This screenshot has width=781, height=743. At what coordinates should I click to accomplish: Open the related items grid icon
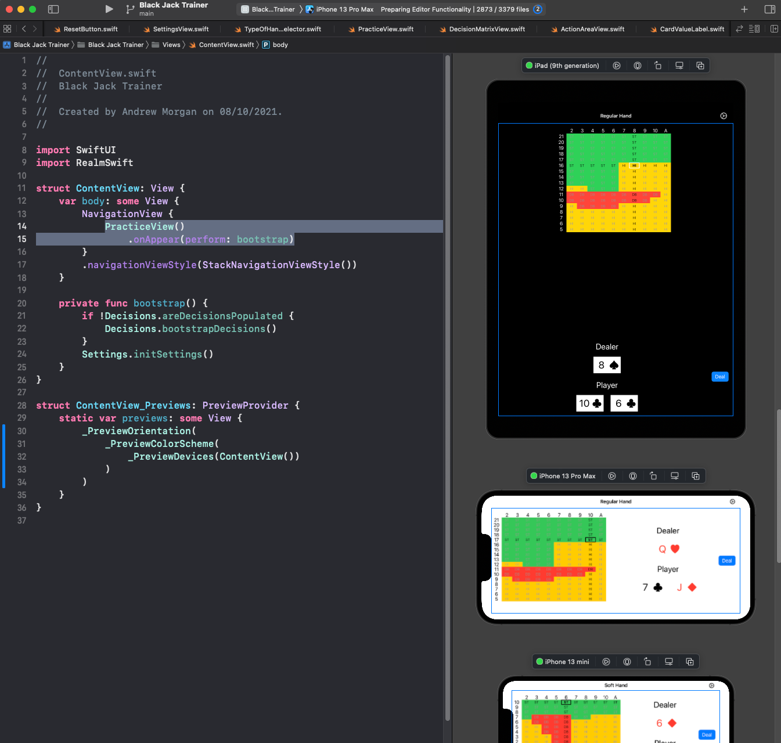click(x=8, y=28)
